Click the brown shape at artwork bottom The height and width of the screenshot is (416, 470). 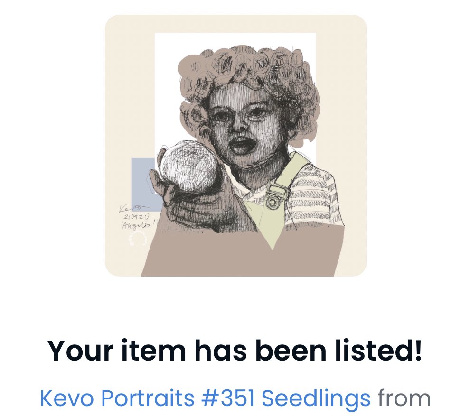pos(243,255)
